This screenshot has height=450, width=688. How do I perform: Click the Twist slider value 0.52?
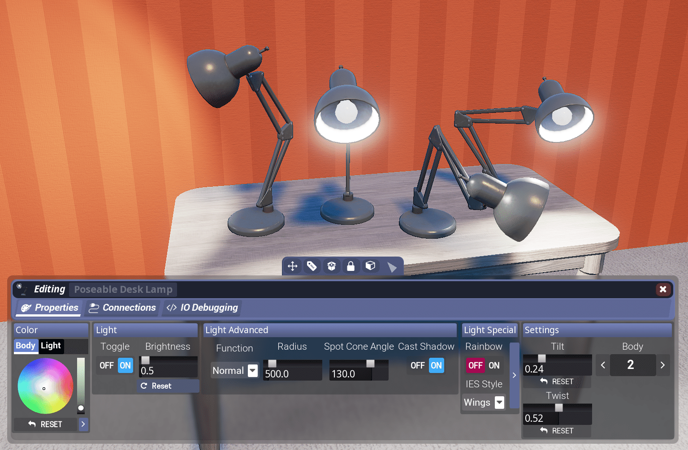tap(558, 415)
